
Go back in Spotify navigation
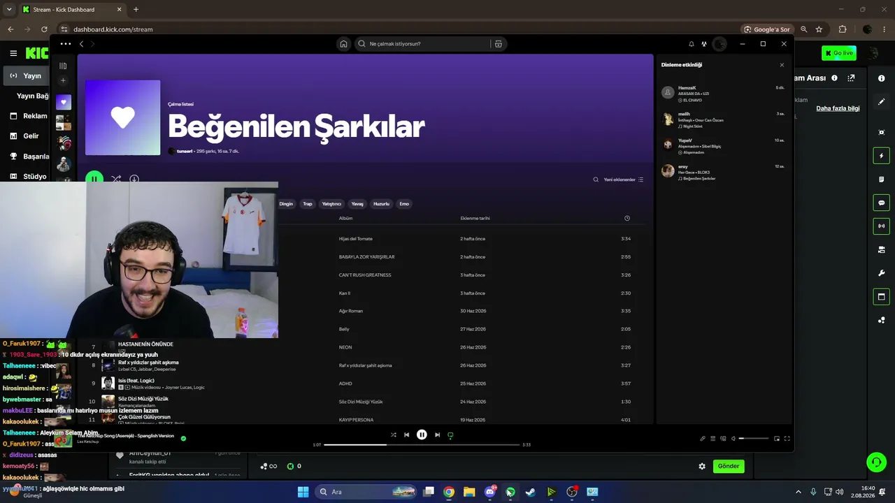[x=81, y=44]
